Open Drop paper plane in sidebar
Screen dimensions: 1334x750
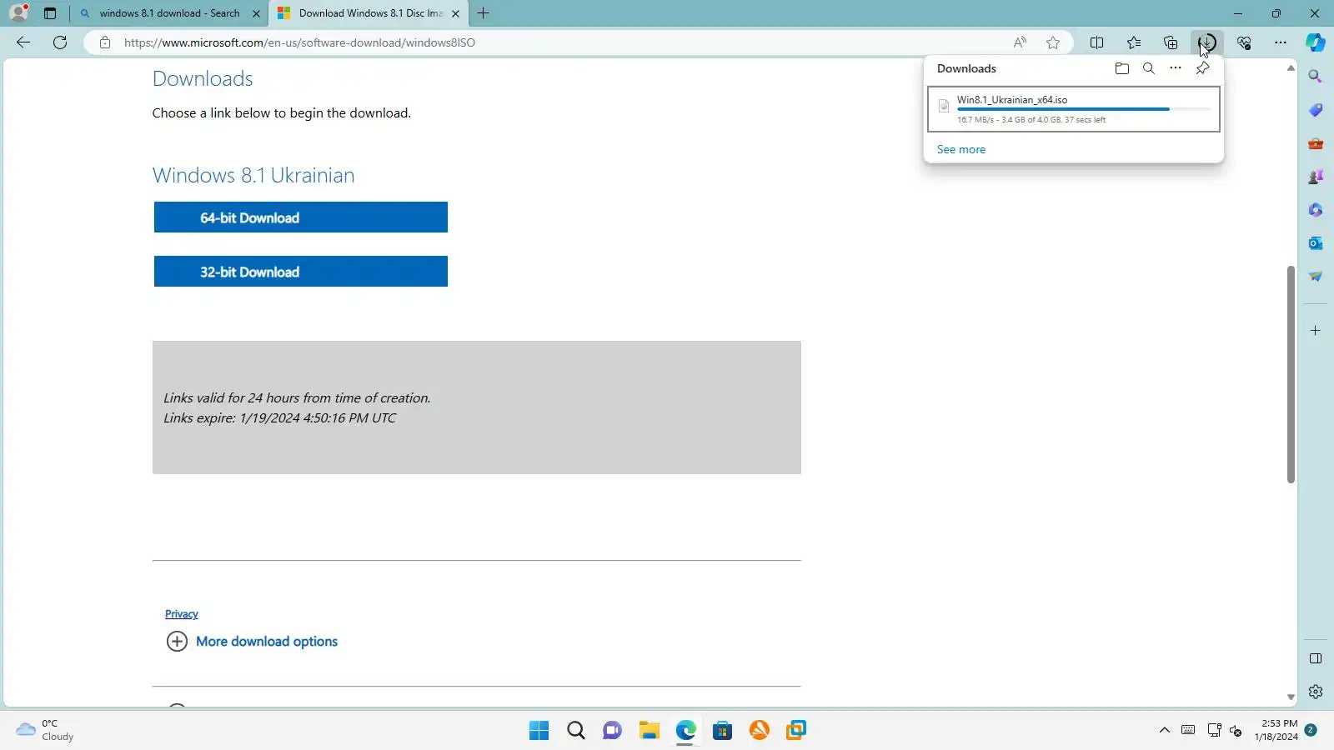(1316, 277)
